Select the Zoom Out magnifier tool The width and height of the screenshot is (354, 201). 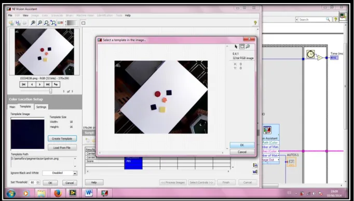tap(40, 23)
